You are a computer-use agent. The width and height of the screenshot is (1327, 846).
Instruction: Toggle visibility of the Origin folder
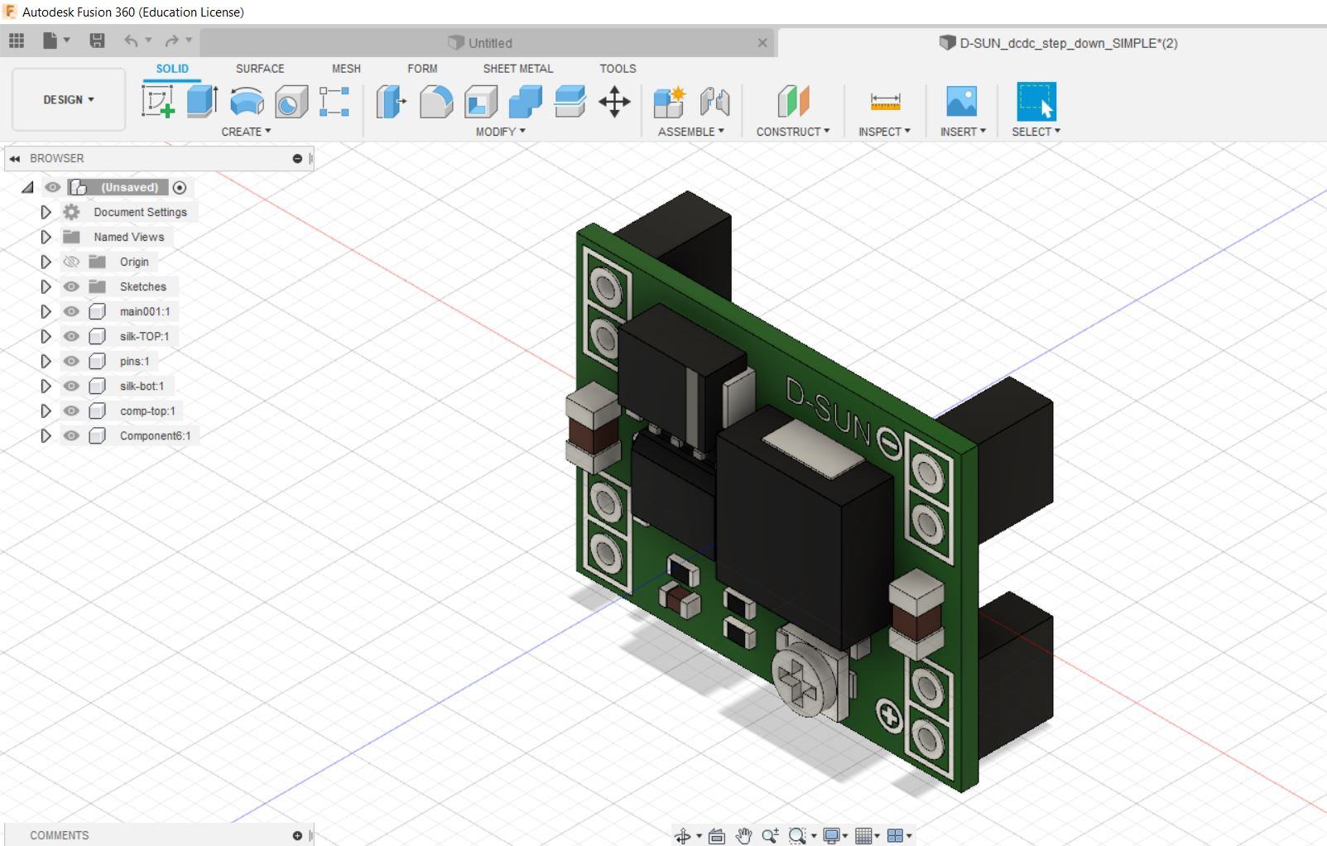(71, 262)
